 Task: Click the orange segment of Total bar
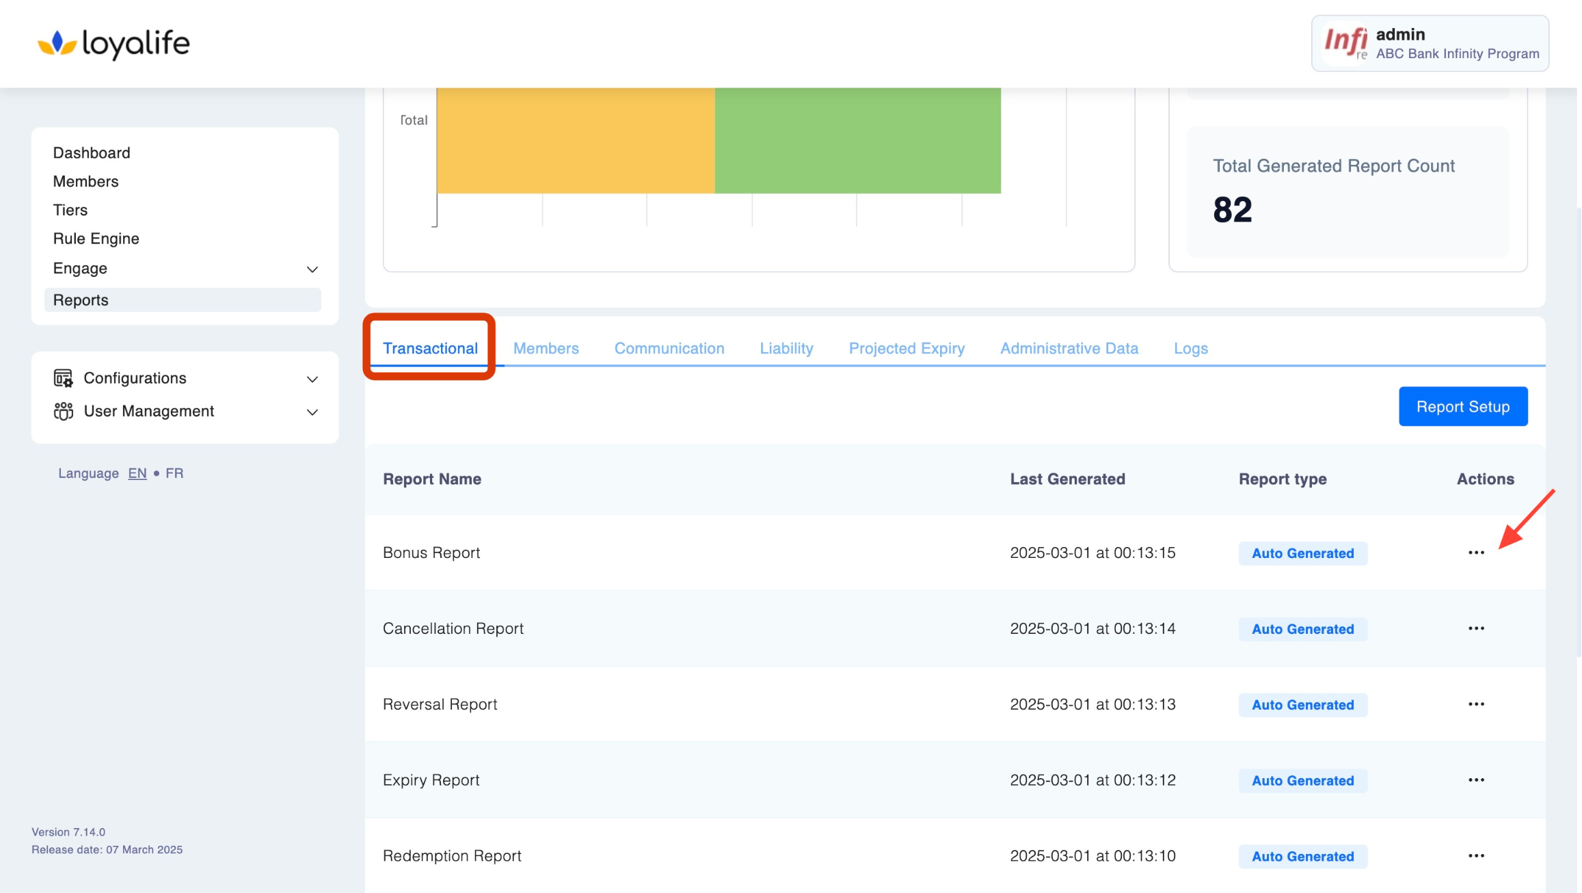tap(576, 140)
